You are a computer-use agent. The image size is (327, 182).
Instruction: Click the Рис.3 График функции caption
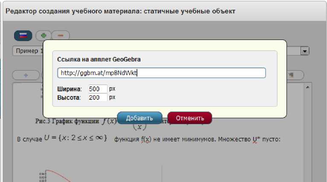click(x=68, y=121)
